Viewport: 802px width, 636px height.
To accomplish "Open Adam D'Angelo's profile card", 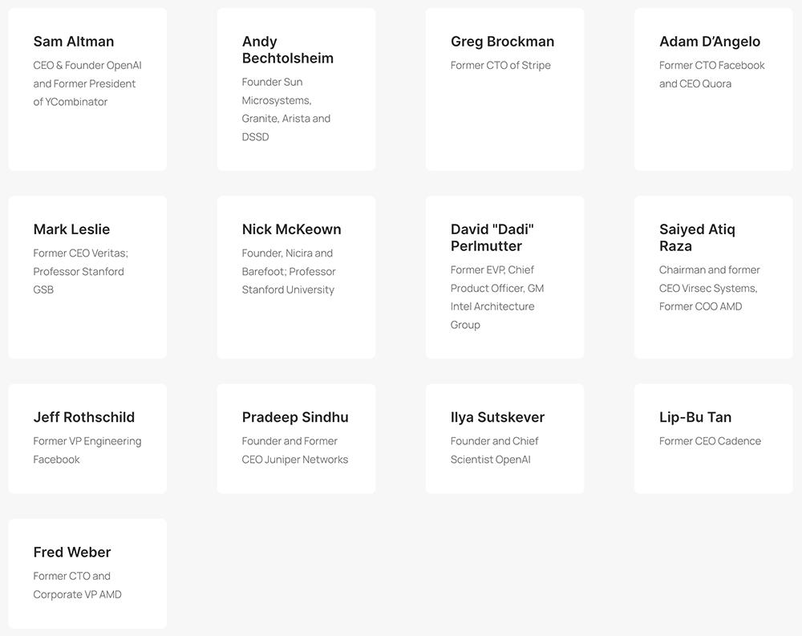I will coord(714,89).
